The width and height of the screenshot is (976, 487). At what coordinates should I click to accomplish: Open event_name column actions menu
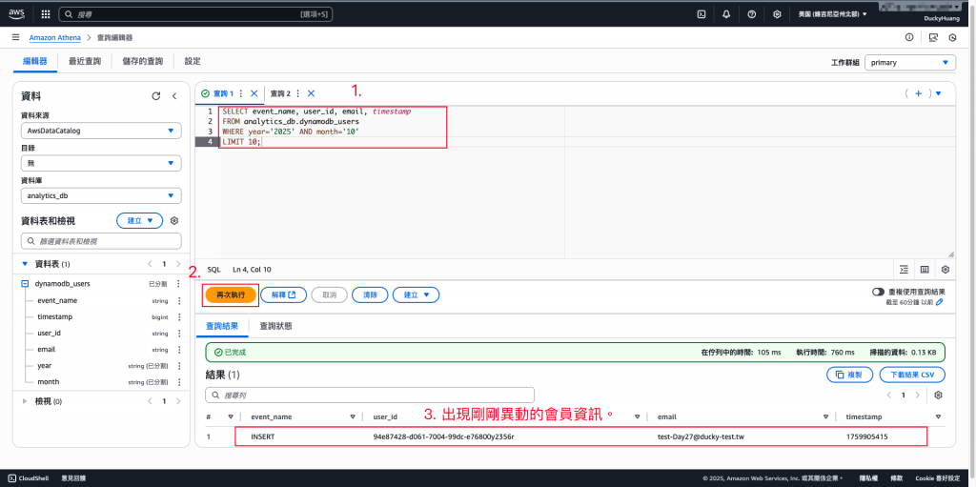178,301
